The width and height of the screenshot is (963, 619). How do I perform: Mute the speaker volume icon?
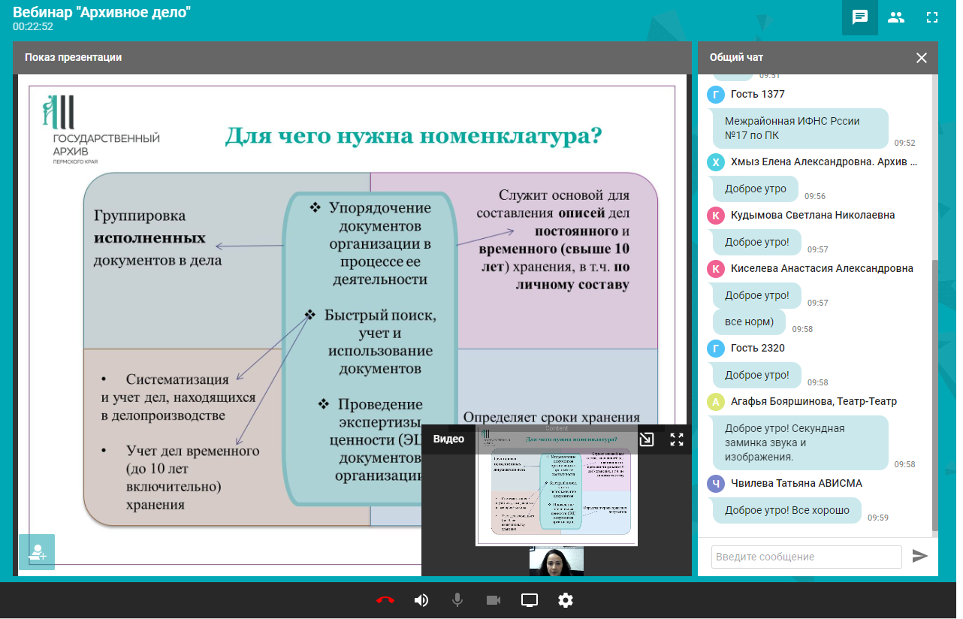pyautogui.click(x=421, y=600)
